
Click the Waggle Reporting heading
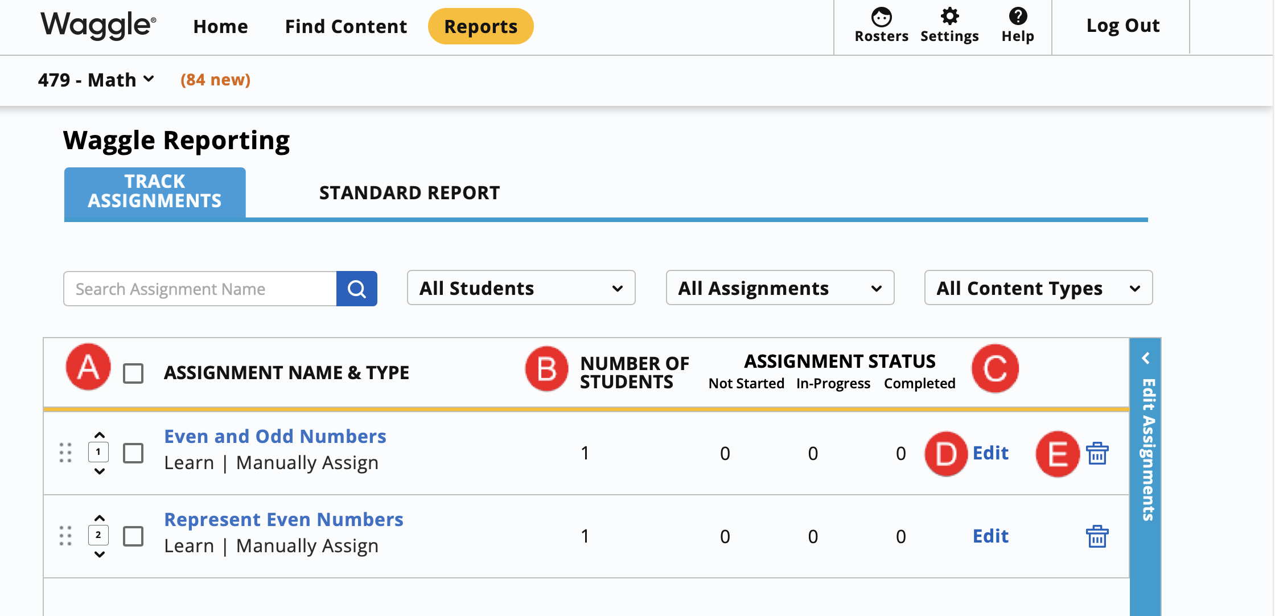coord(176,141)
